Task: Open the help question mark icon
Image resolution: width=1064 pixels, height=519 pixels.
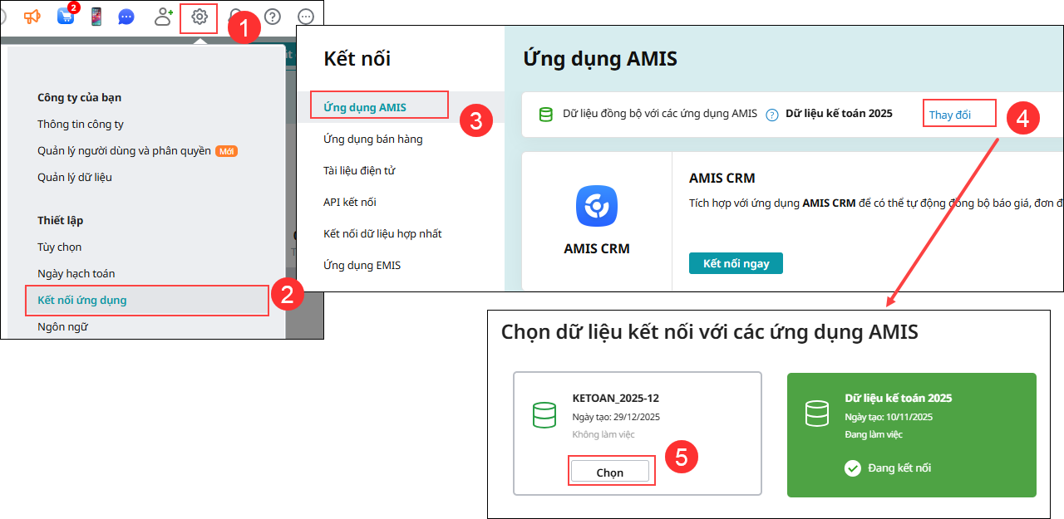Action: [272, 17]
